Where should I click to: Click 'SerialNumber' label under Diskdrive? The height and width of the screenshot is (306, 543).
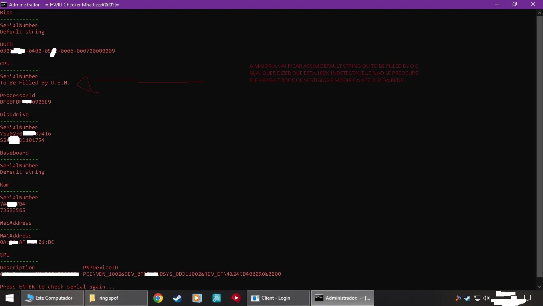pyautogui.click(x=19, y=127)
